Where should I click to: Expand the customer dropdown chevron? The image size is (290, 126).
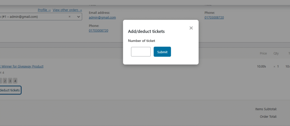click(x=78, y=17)
